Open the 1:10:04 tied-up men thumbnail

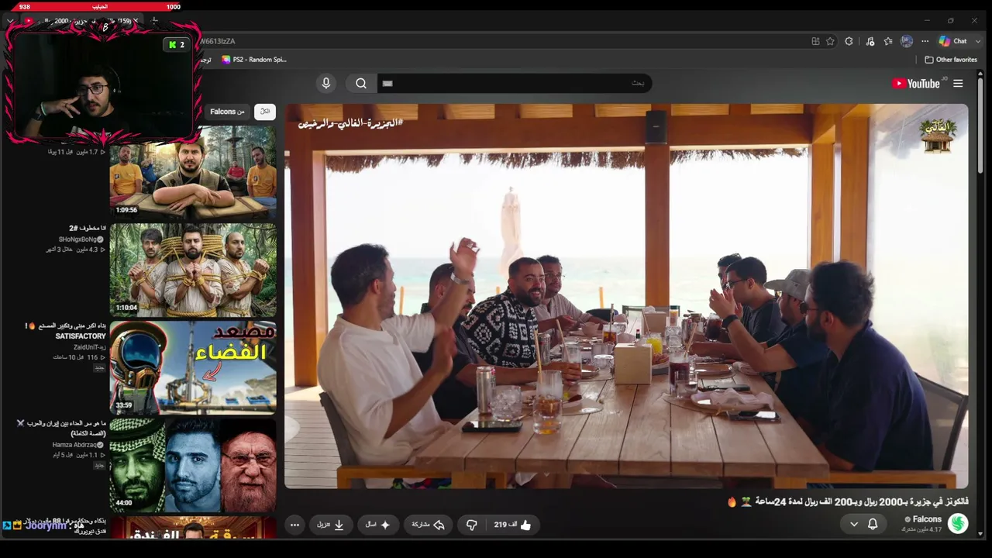click(x=193, y=270)
